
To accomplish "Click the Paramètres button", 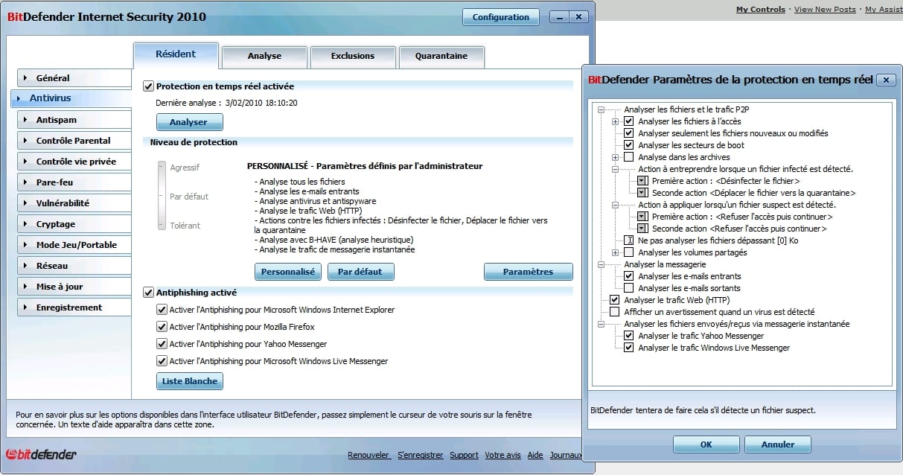I will 528,272.
